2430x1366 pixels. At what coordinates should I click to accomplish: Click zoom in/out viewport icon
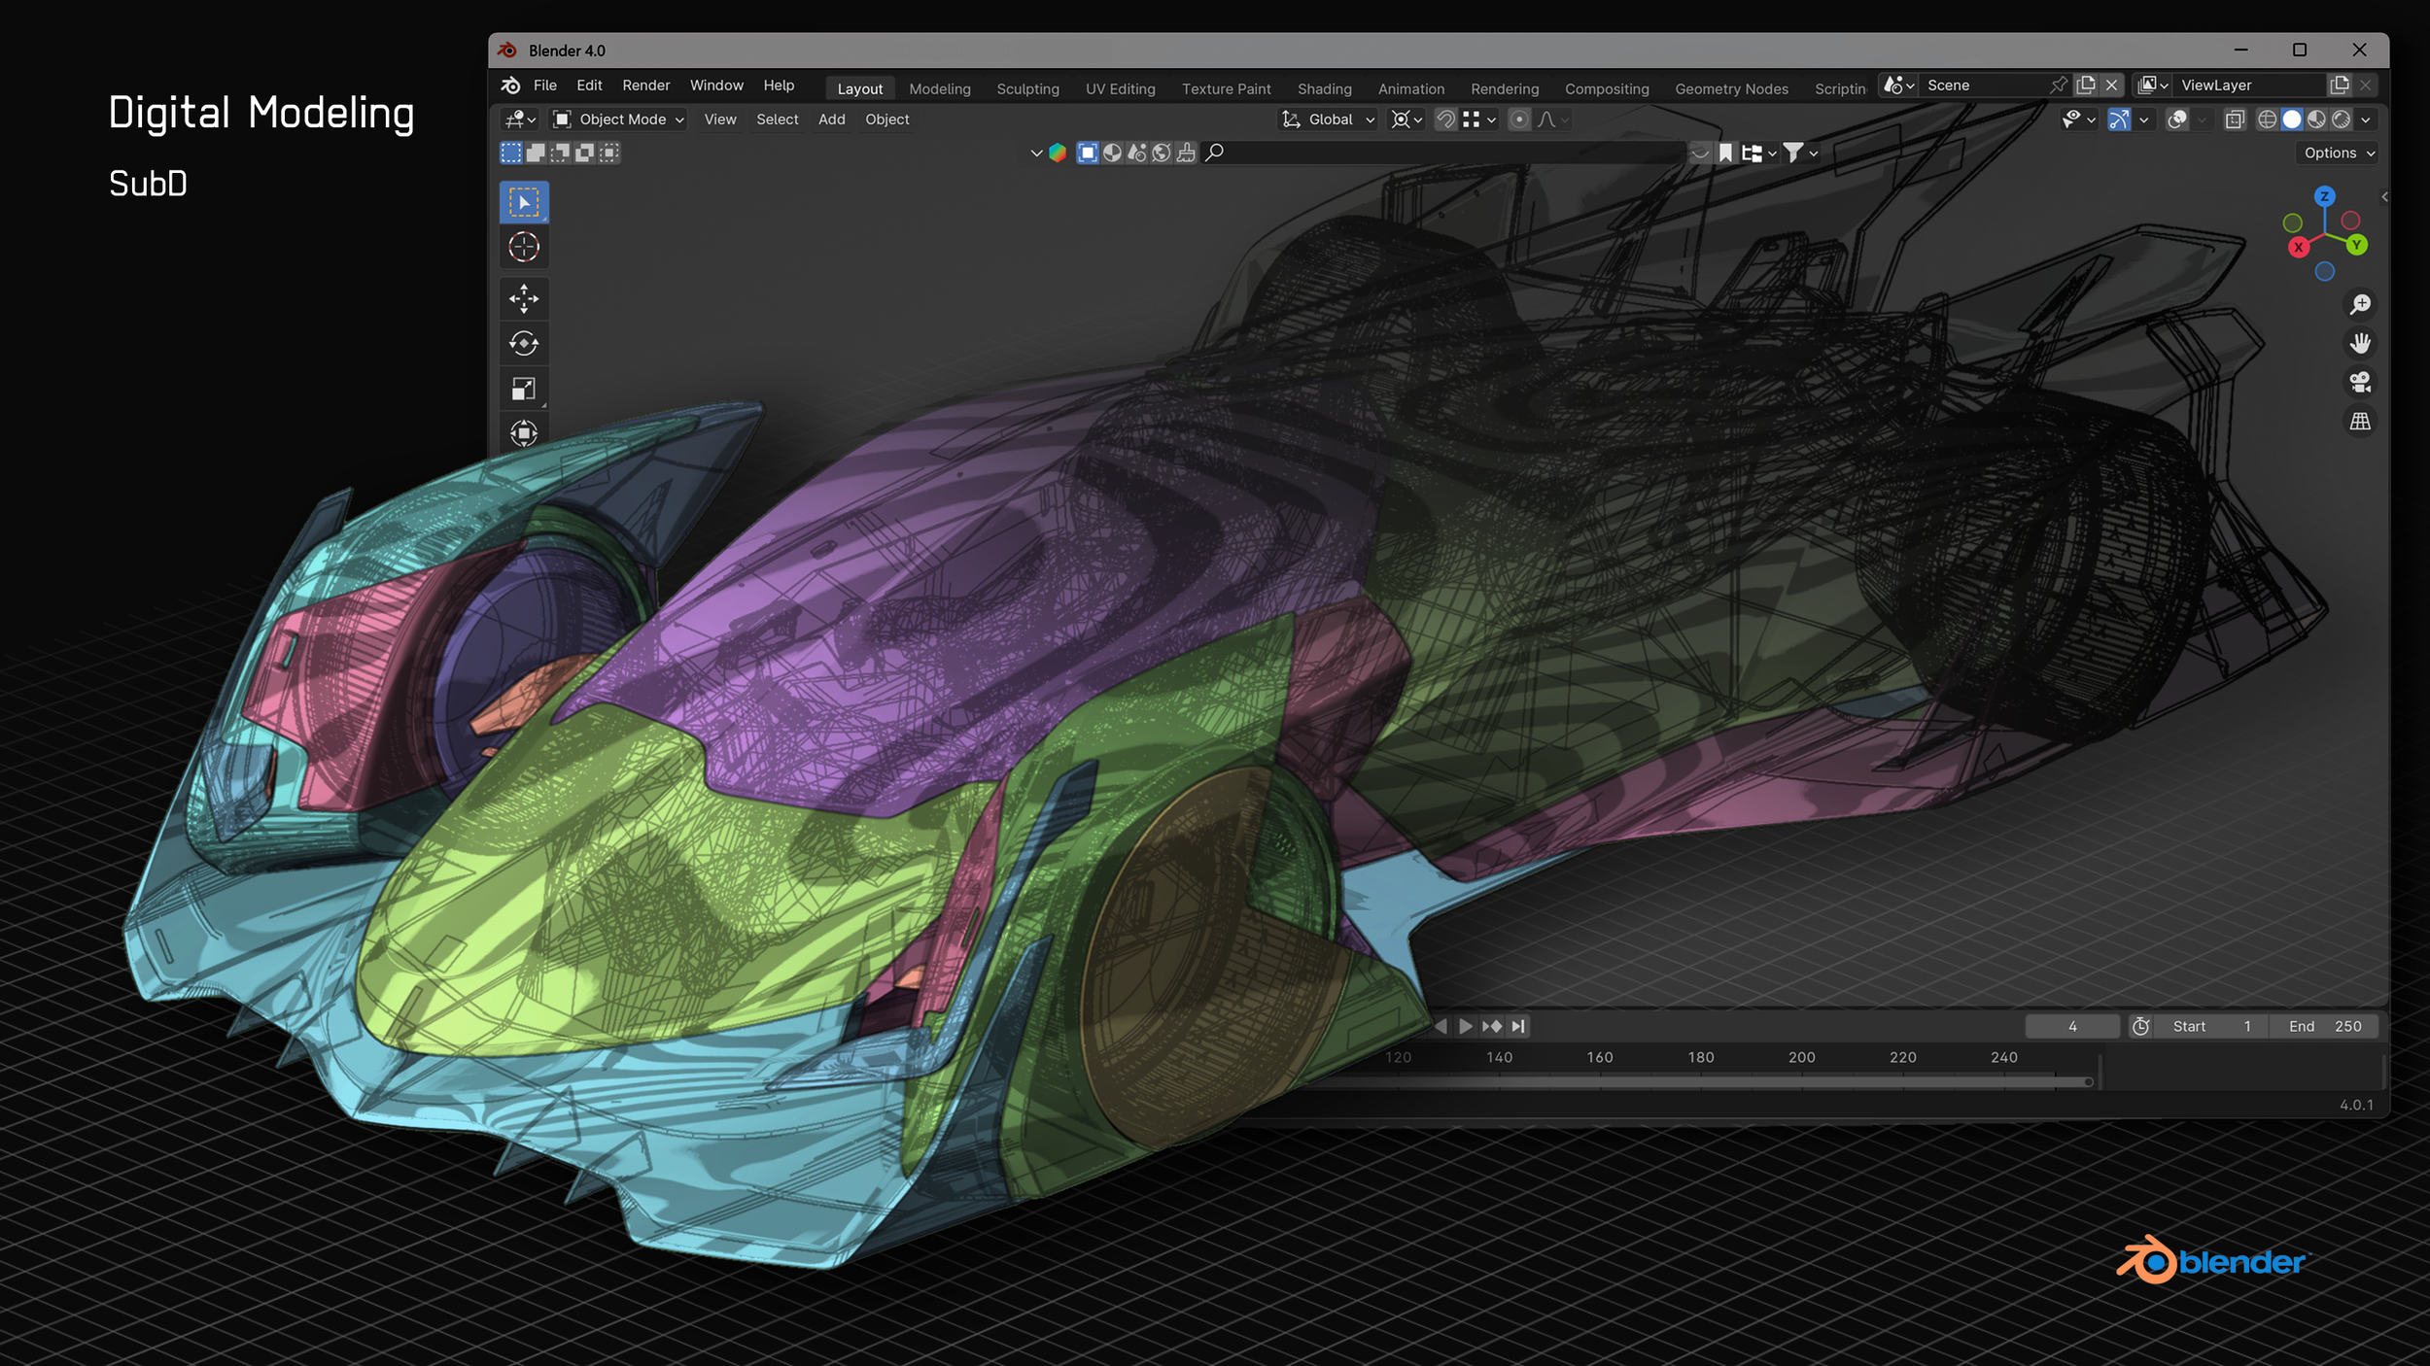[x=2360, y=305]
